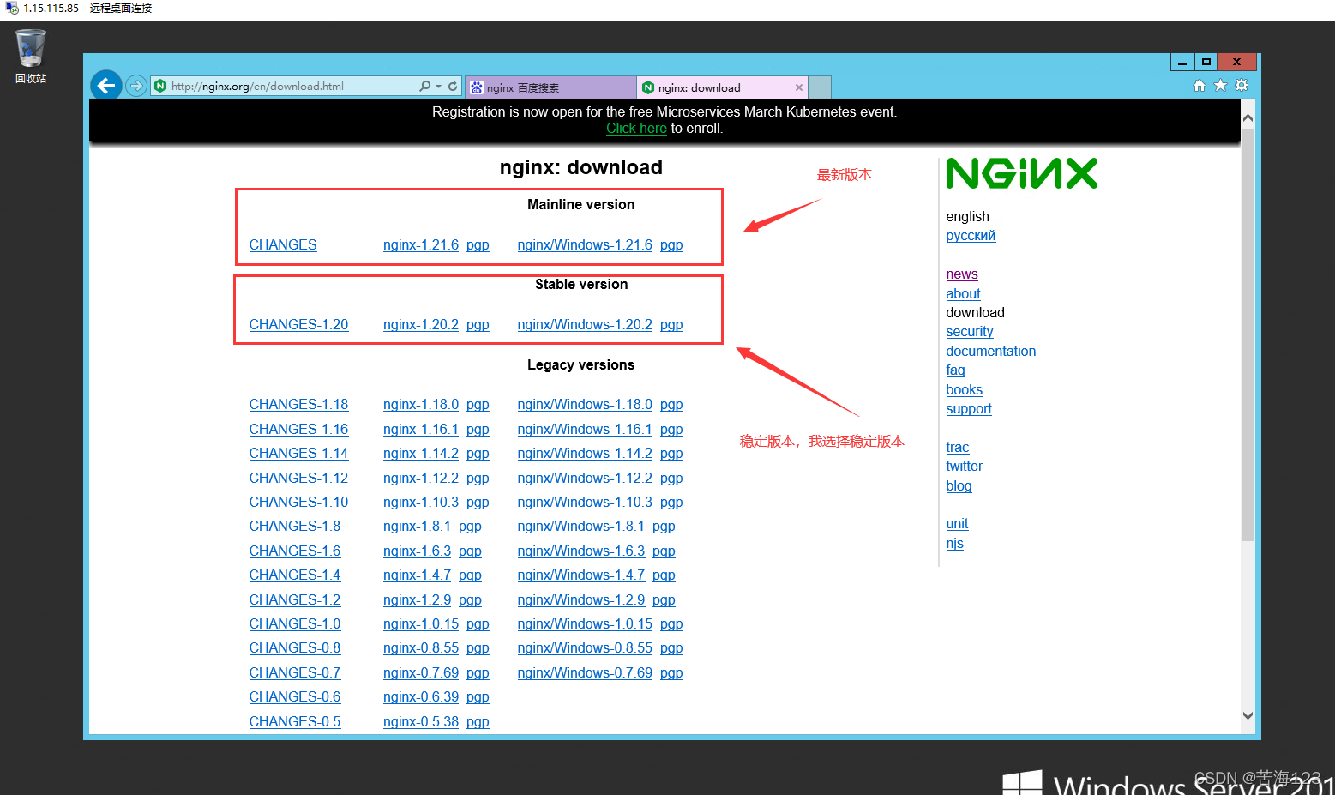
Task: Open pgp signature for nginx/Windows-1.20.2
Action: [x=671, y=324]
